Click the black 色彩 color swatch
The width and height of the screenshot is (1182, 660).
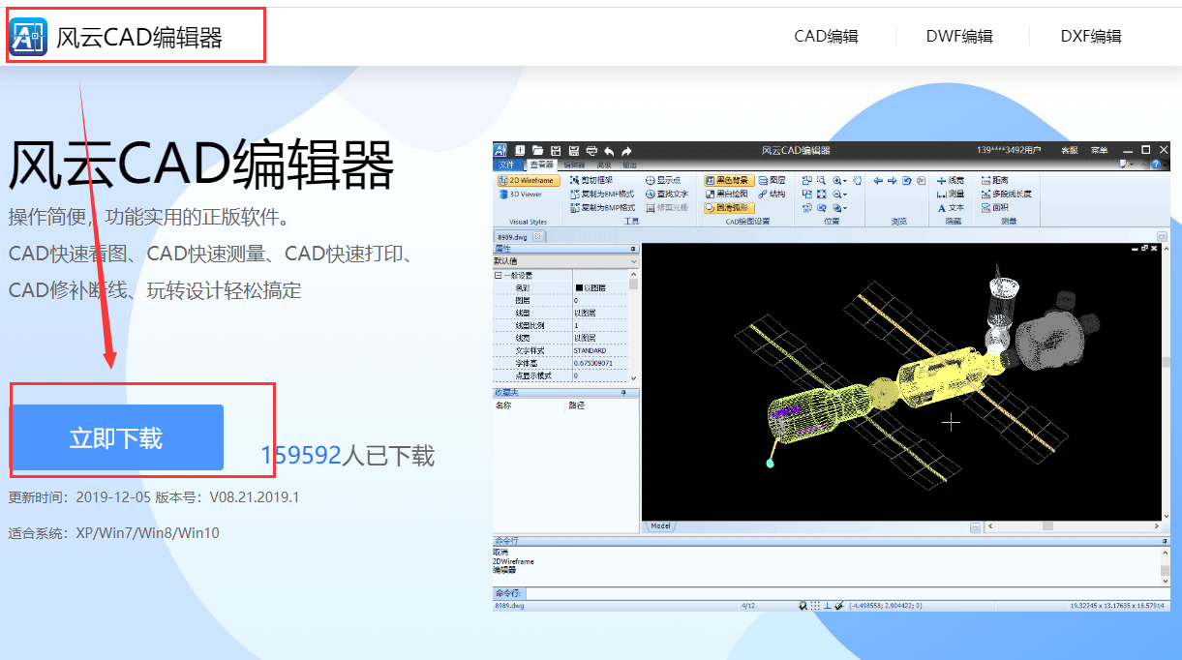579,287
